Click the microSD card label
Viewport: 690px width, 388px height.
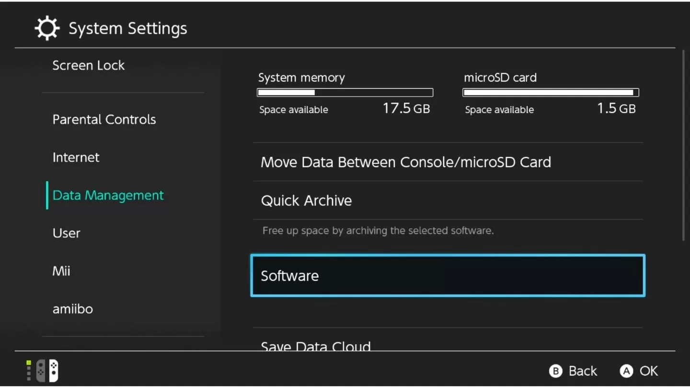pos(500,78)
